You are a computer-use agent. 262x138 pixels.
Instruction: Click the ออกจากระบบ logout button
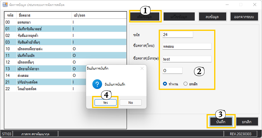tap(244, 17)
